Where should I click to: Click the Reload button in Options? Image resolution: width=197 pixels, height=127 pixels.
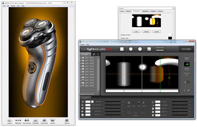pyautogui.click(x=146, y=32)
